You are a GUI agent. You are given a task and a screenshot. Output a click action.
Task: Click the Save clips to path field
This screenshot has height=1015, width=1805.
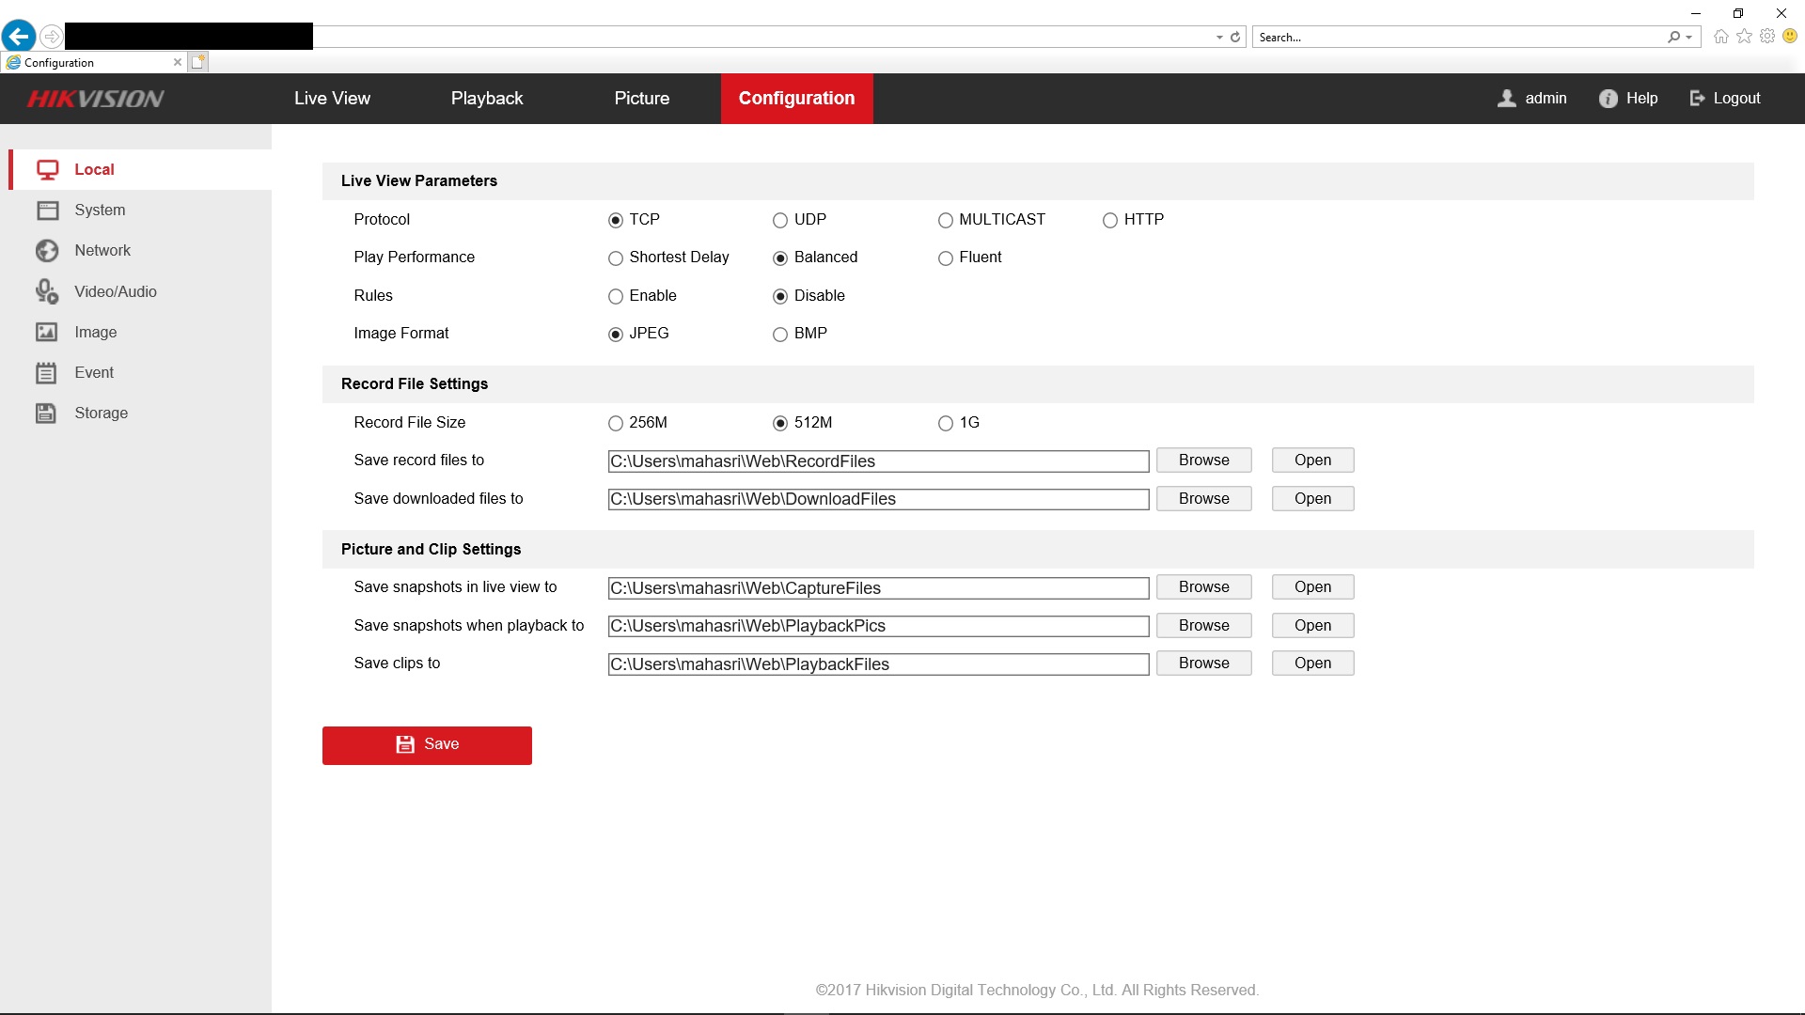877,664
